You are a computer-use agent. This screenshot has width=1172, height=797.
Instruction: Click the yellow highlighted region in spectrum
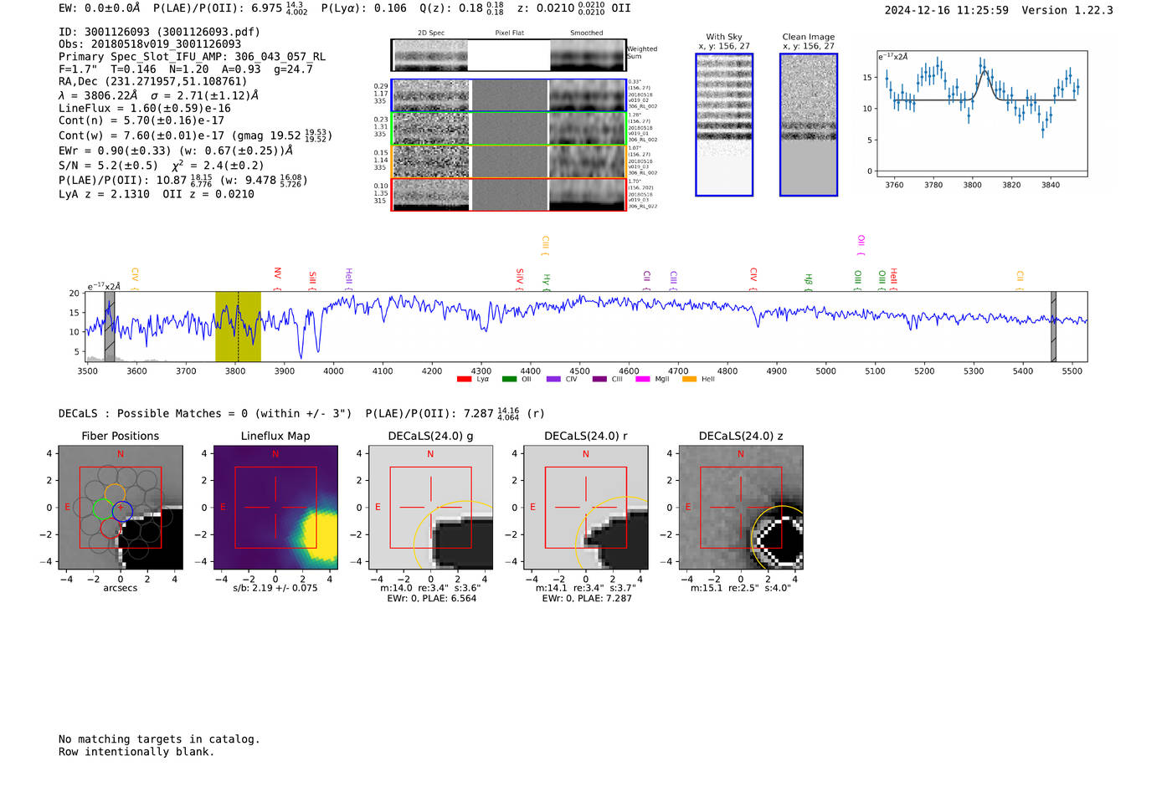click(238, 326)
